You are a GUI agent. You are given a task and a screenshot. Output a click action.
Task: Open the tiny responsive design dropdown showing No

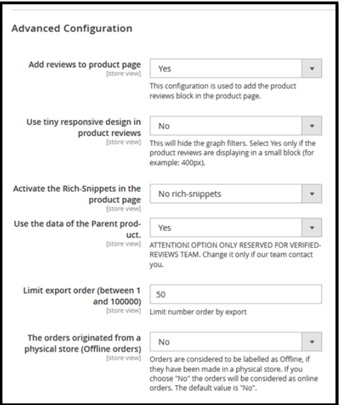click(x=235, y=126)
